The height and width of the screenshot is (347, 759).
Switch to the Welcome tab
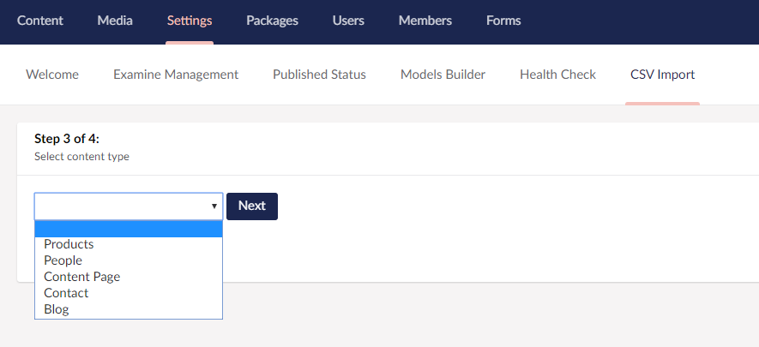pos(52,75)
